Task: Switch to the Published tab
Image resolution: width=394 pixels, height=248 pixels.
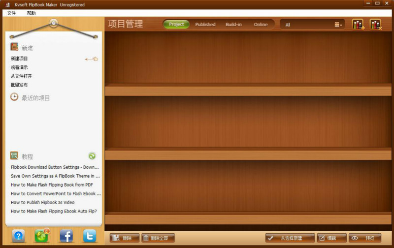Action: point(205,24)
